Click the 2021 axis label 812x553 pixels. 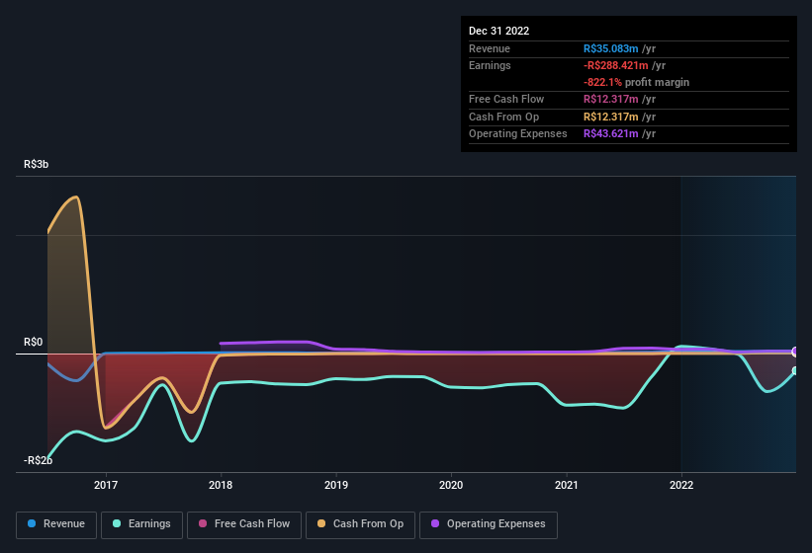[567, 485]
